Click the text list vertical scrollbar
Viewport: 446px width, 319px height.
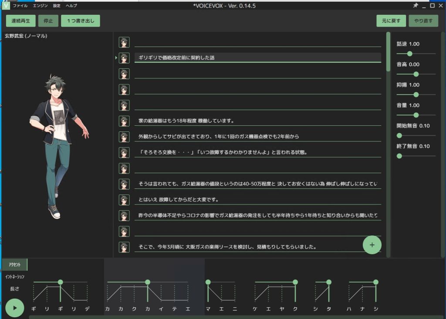pos(388,51)
